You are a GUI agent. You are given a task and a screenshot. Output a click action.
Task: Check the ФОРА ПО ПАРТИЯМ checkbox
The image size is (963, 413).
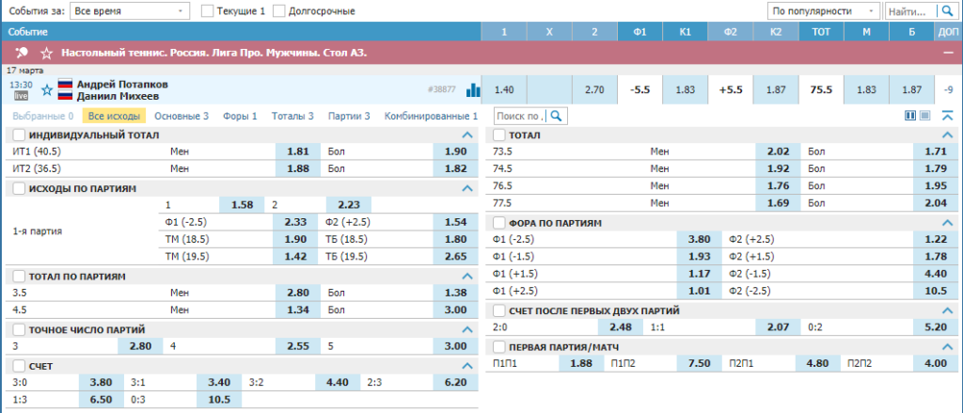499,223
